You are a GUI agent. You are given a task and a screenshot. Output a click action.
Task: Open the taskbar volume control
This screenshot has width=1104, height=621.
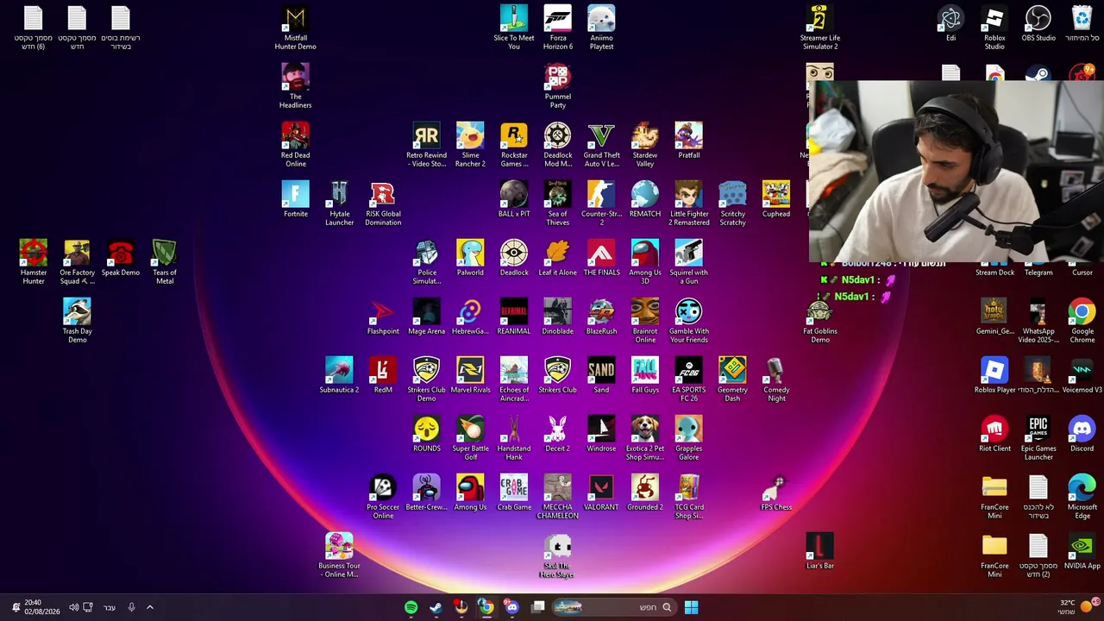73,607
